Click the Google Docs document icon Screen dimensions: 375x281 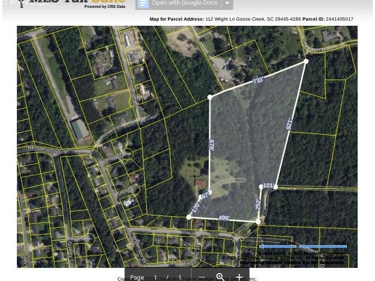click(143, 3)
